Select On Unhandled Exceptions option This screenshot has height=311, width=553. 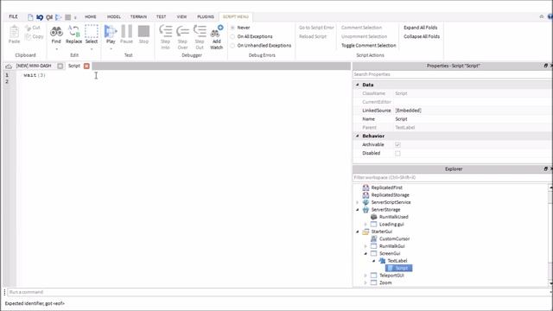[232, 46]
